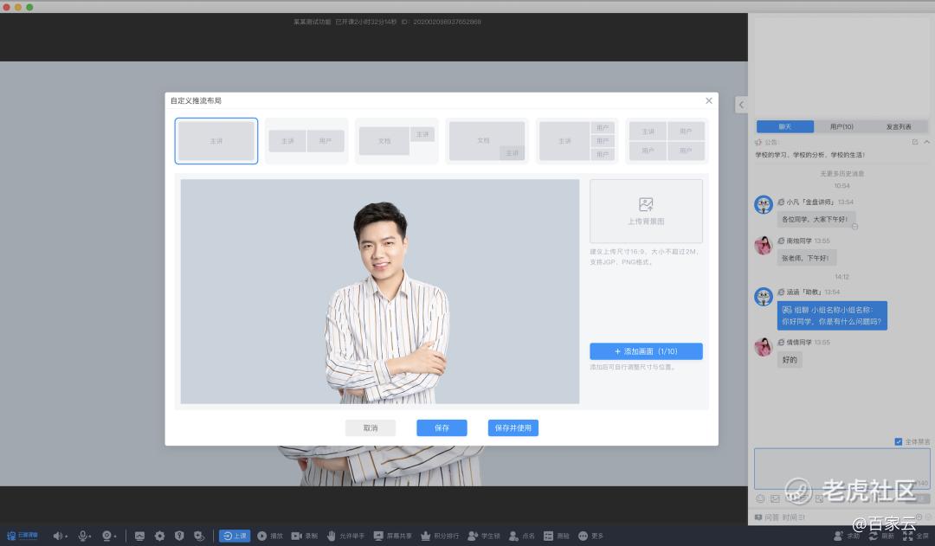Close the 自定义推流布局 dialog

coord(709,101)
